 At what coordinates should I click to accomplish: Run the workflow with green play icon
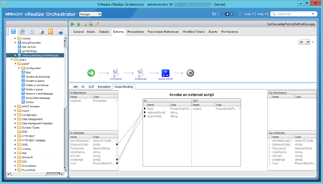click(73, 24)
